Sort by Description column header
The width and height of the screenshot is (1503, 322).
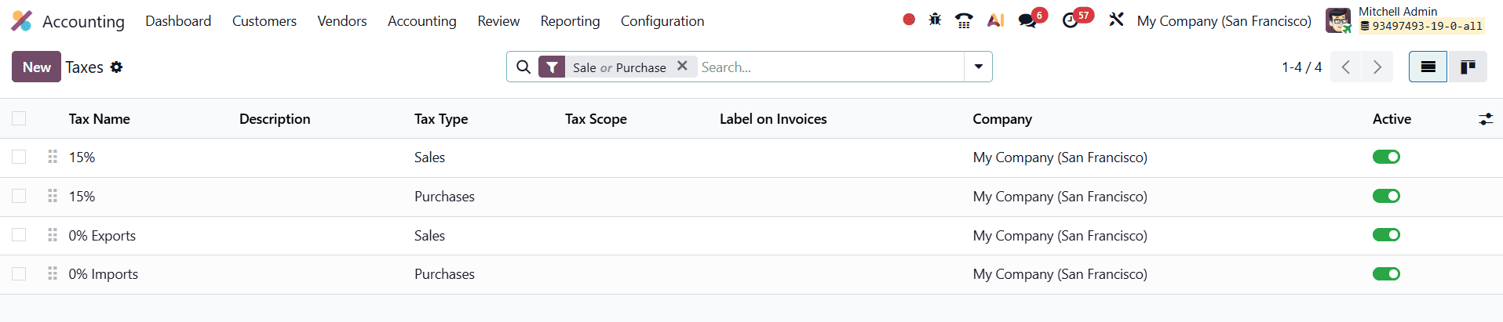pyautogui.click(x=275, y=119)
